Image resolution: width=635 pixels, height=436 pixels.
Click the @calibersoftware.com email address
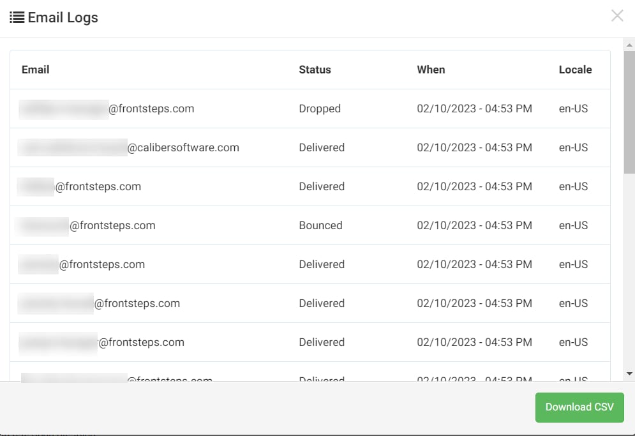click(x=129, y=147)
